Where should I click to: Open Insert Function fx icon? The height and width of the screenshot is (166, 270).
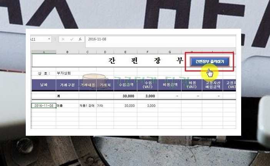click(80, 39)
